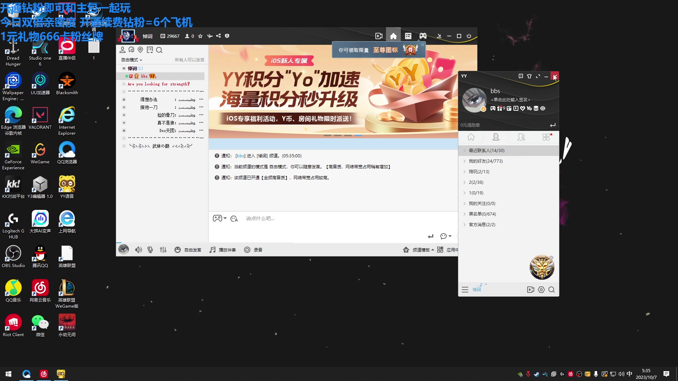
Task: Click 0元得勋章 link
Action: (x=470, y=125)
